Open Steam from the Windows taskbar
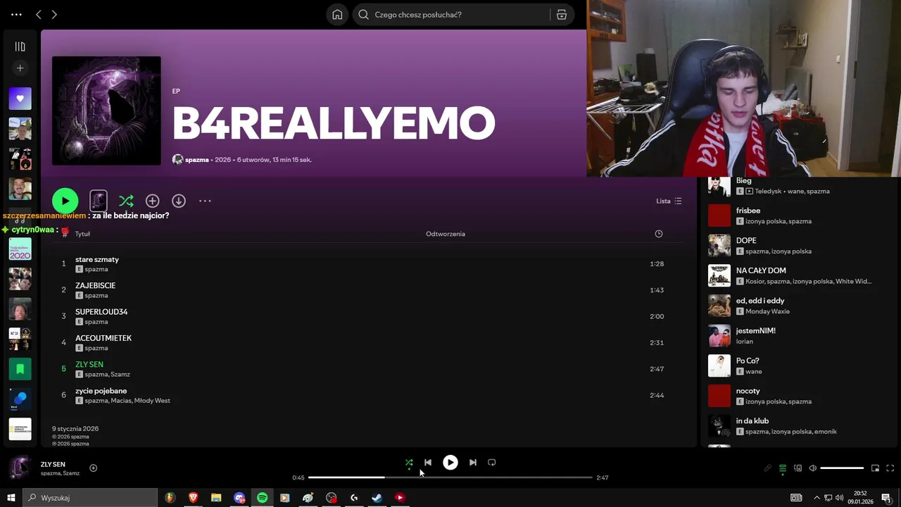 [x=377, y=498]
